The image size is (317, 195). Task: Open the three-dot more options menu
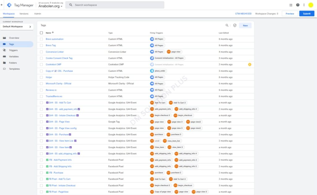point(304,5)
